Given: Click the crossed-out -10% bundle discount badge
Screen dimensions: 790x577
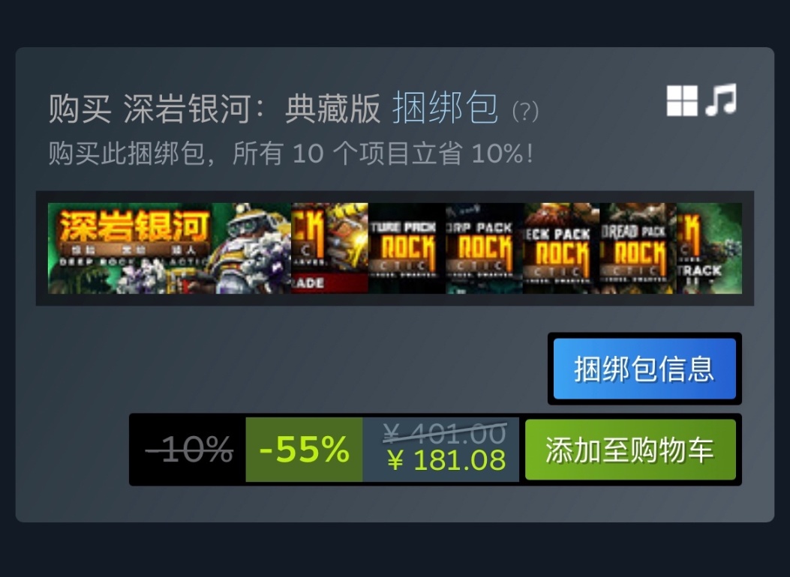Looking at the screenshot, I should 189,449.
